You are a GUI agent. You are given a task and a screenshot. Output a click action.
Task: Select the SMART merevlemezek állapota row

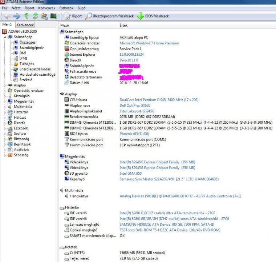(167, 235)
